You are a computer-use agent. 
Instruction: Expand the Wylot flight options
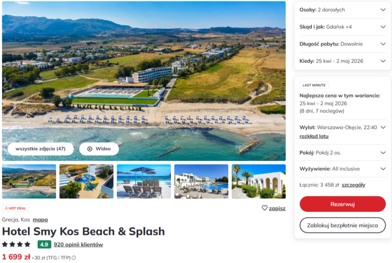point(383,127)
